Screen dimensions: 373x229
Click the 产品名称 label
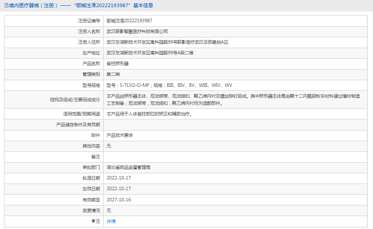point(91,64)
